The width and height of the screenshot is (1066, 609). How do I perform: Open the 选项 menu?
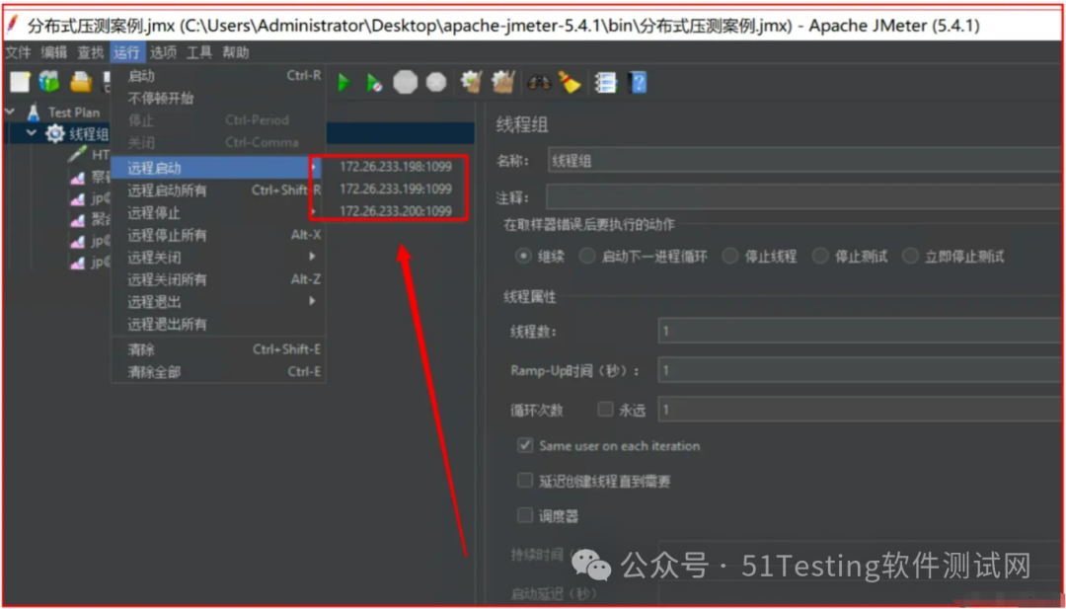pos(162,52)
